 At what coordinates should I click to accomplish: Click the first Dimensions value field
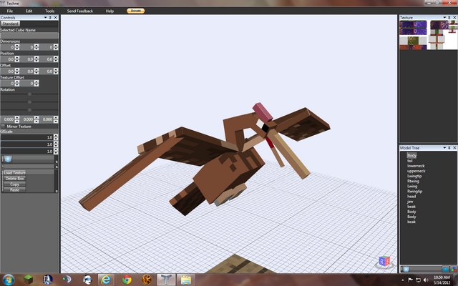click(8, 47)
